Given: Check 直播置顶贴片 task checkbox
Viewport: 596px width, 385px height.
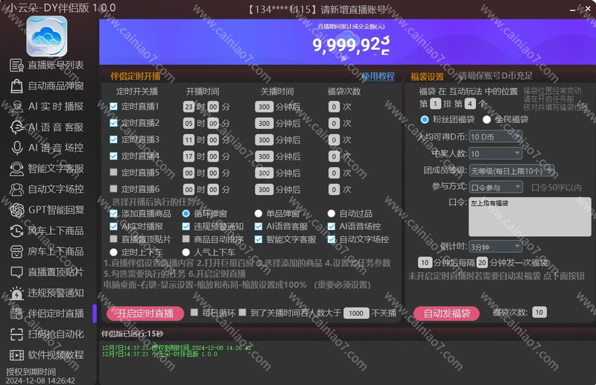Looking at the screenshot, I should pos(113,239).
